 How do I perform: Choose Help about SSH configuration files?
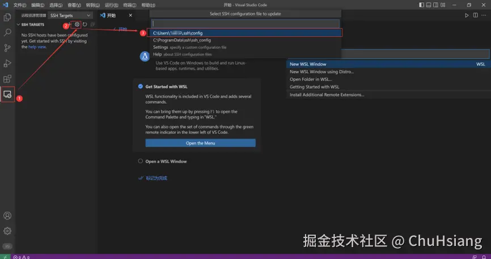tap(246, 54)
